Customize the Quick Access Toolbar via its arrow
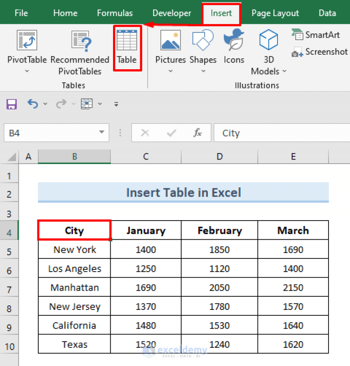This screenshot has height=366, width=350. [x=116, y=104]
